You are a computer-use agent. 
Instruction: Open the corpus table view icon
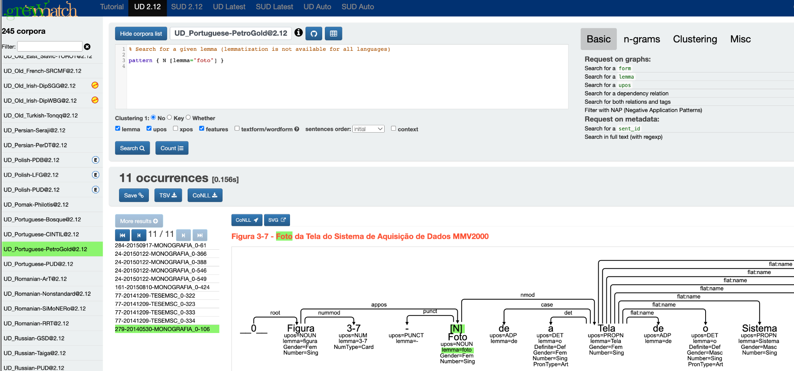point(333,34)
